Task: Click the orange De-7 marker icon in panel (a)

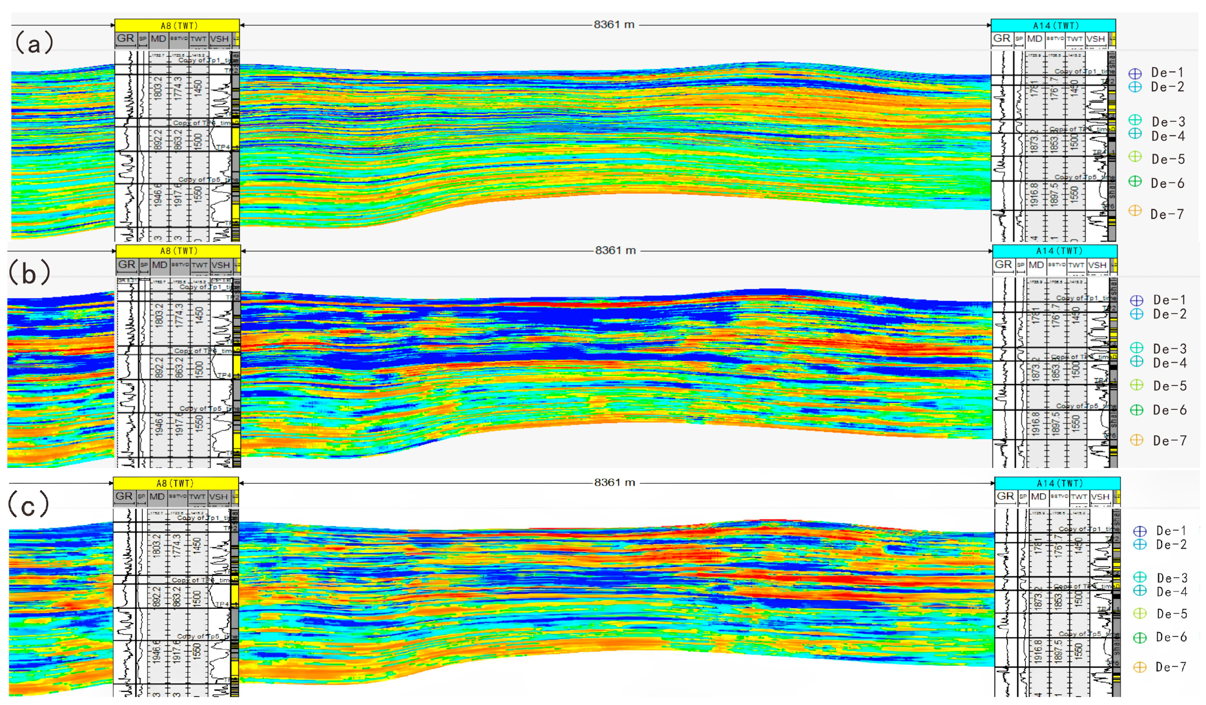Action: 1135,211
